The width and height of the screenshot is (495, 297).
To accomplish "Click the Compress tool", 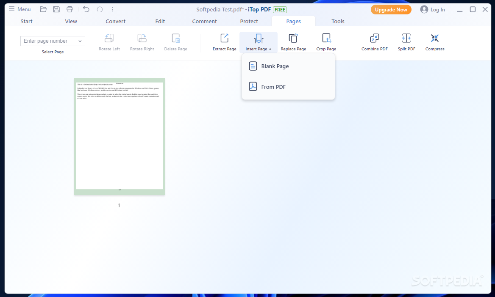I will (435, 42).
